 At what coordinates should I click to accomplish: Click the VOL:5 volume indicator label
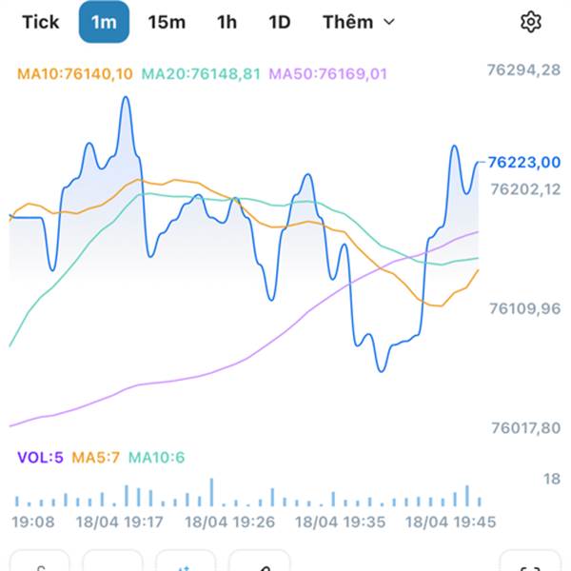pos(40,458)
